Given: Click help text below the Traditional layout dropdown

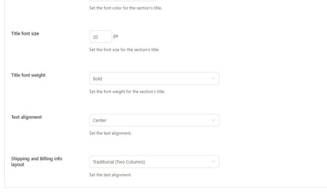Looking at the screenshot, I should coord(110,175).
